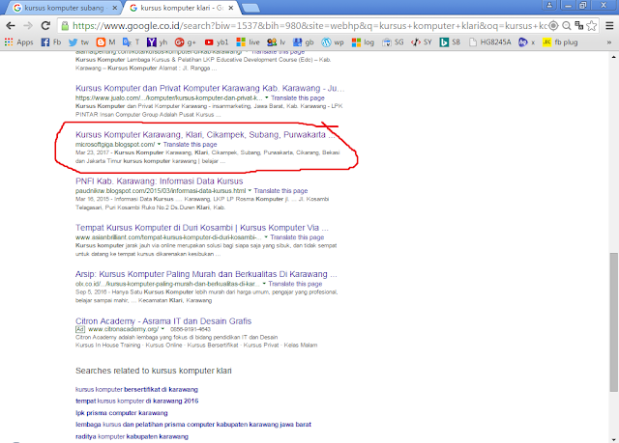
Task: Close the 'kursus komputer subang' tab
Action: click(x=114, y=8)
